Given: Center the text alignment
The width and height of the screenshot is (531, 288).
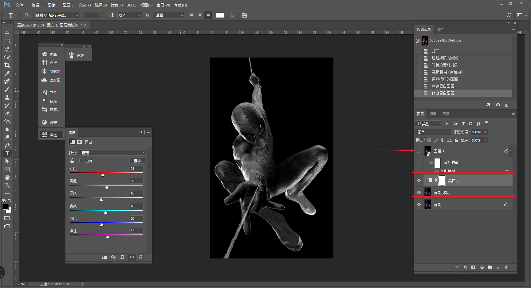Looking at the screenshot, I should [200, 15].
